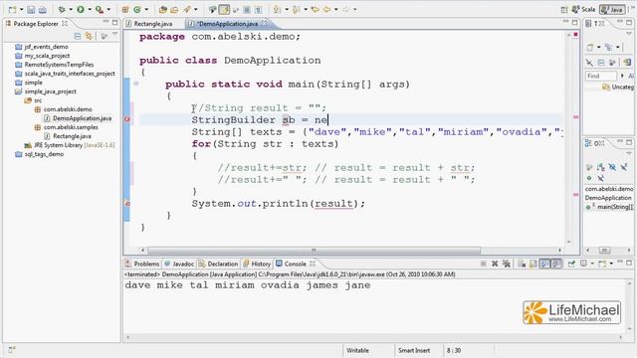The height and width of the screenshot is (358, 637).
Task: Click the Open Perspective icon
Action: (564, 9)
